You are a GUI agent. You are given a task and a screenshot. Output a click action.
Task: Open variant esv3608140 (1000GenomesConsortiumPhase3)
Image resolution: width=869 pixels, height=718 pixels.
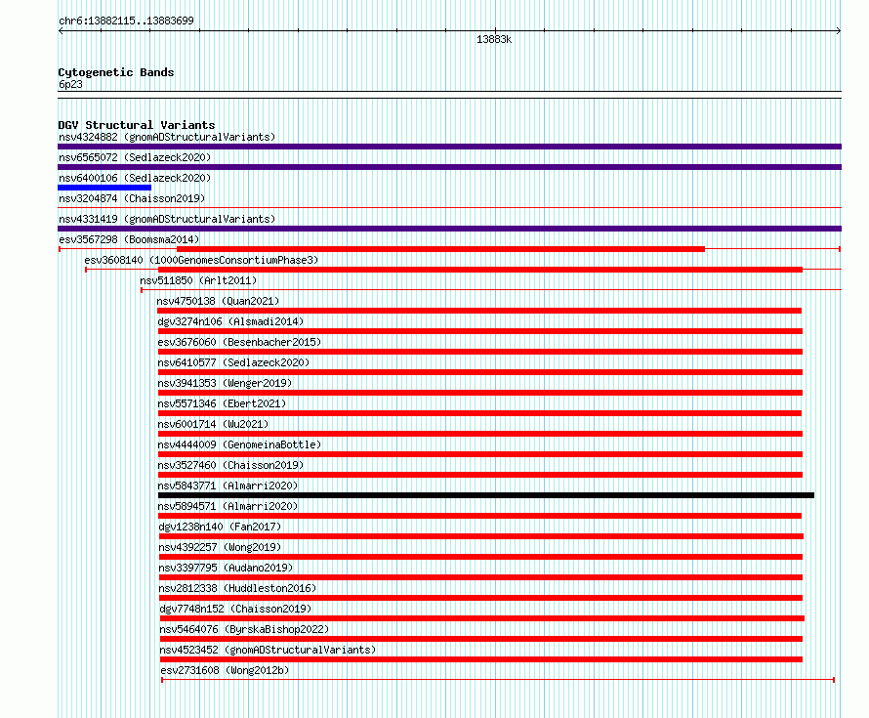pyautogui.click(x=201, y=260)
